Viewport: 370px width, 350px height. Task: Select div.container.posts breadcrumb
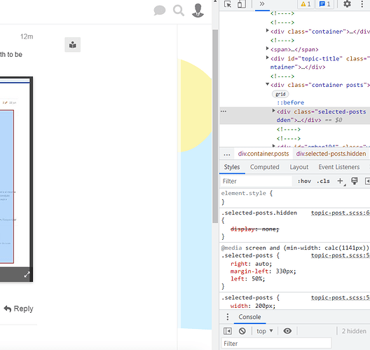click(263, 154)
